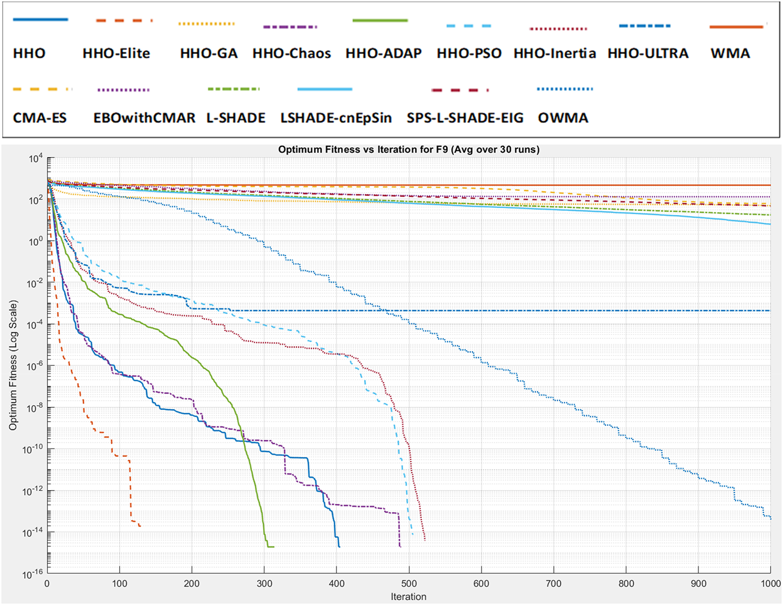Click the chart title for F9

click(x=409, y=149)
